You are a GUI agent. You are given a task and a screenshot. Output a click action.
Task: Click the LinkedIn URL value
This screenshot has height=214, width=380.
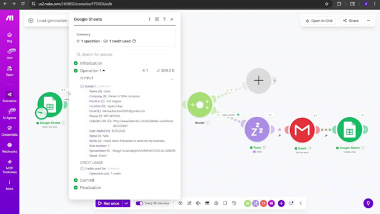tap(143, 123)
